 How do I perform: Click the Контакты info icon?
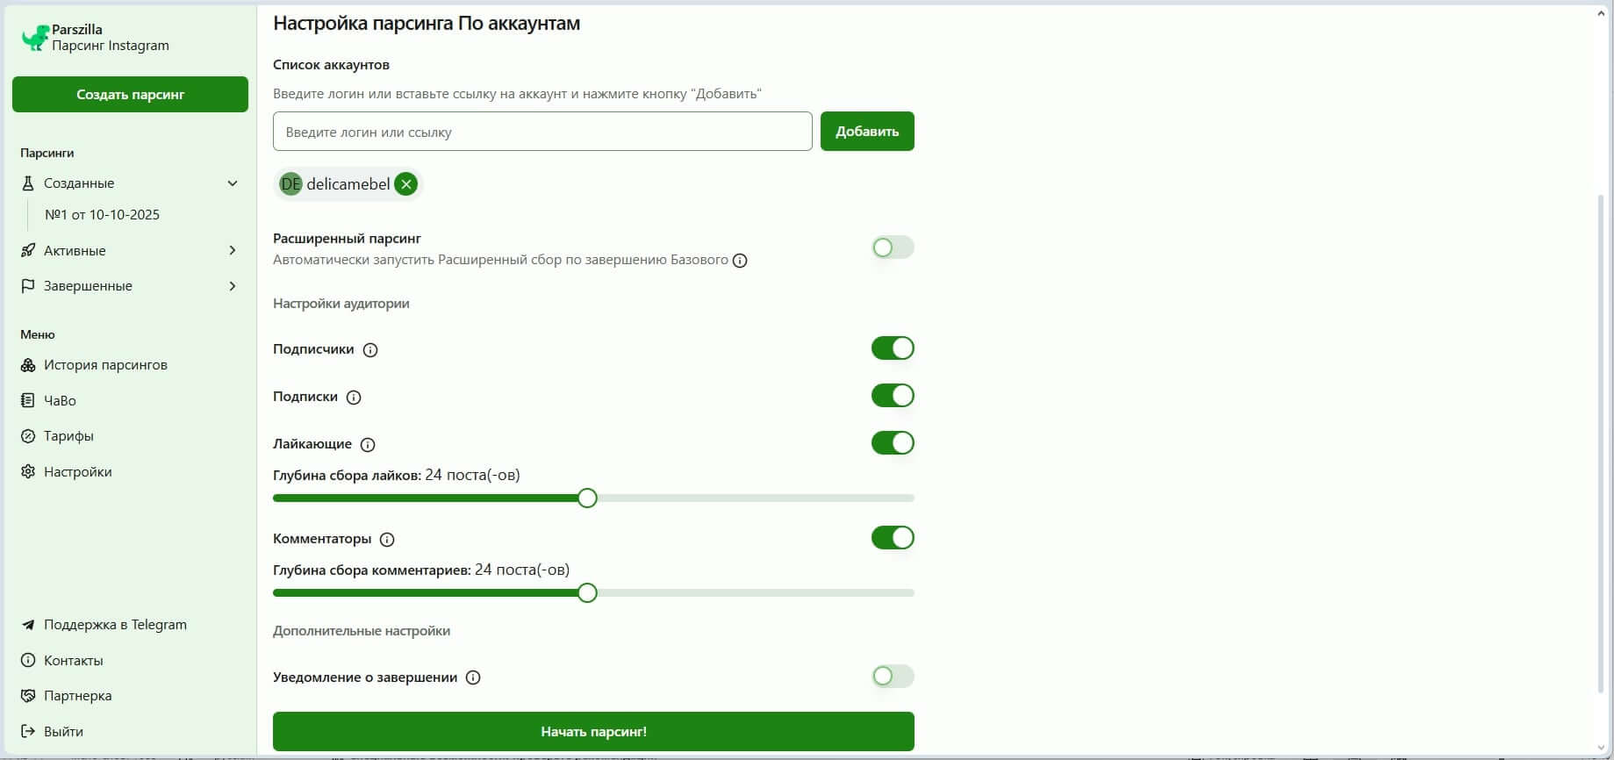(x=28, y=661)
